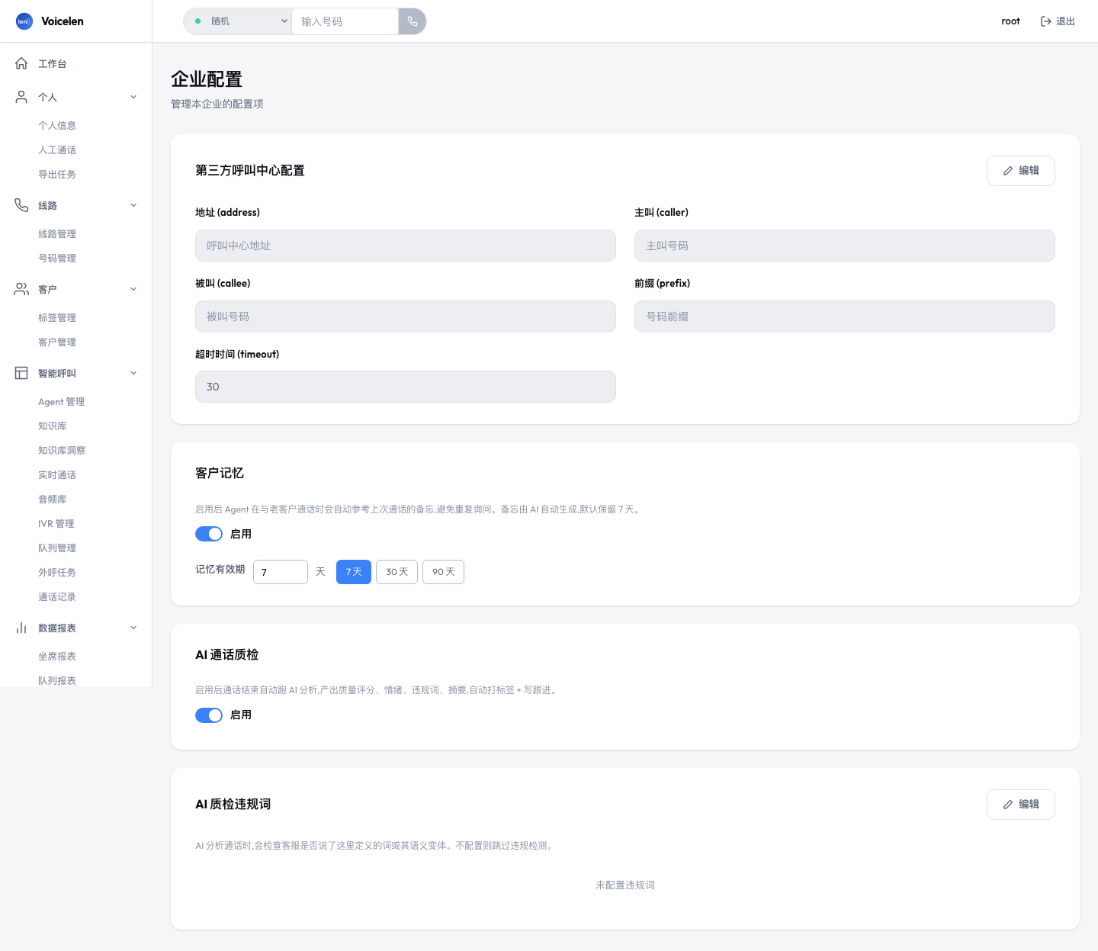
Task: Click the pencil icon in 第三方呼叫中心配置 edit button
Action: (x=1008, y=171)
